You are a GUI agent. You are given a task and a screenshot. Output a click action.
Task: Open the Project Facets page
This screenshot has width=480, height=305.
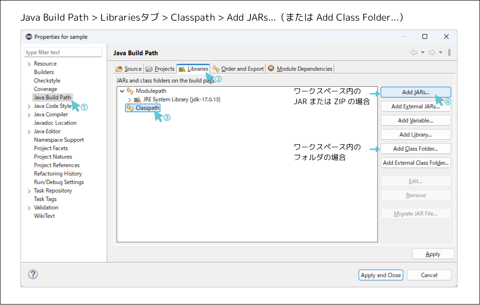51,148
